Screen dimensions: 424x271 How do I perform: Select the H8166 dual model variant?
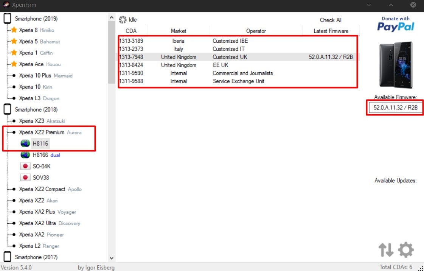pos(46,155)
